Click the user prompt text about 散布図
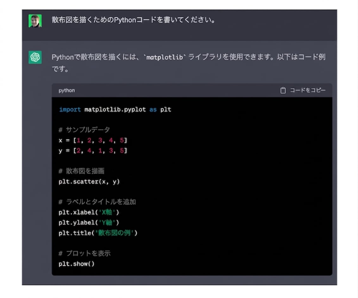 tap(134, 20)
